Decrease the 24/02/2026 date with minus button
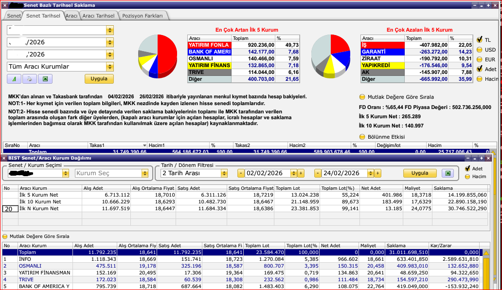Viewport: 502px width, 290px height. point(318,173)
